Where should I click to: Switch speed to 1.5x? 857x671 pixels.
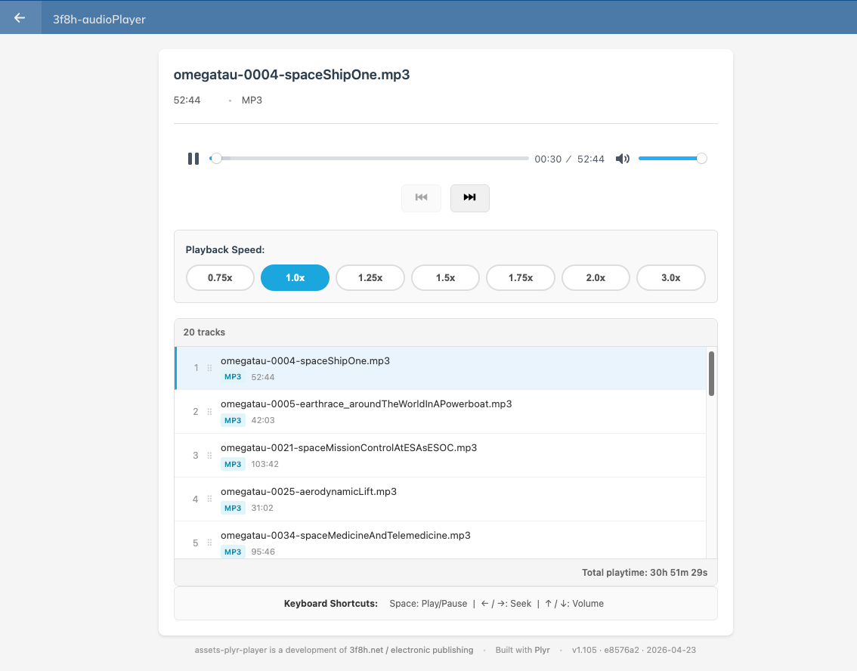(x=445, y=277)
